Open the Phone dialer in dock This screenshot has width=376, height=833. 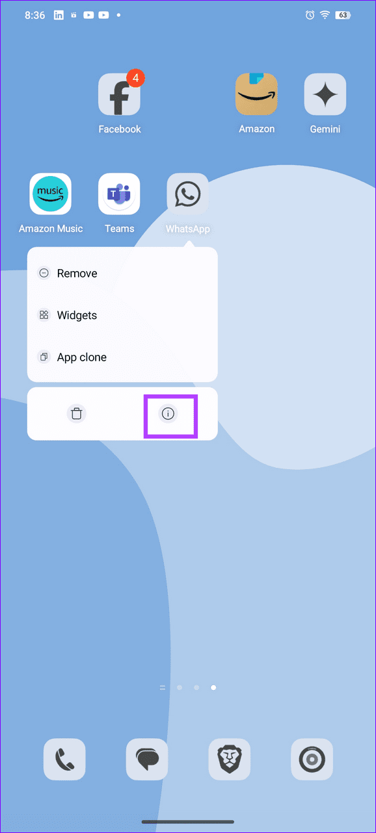click(64, 759)
